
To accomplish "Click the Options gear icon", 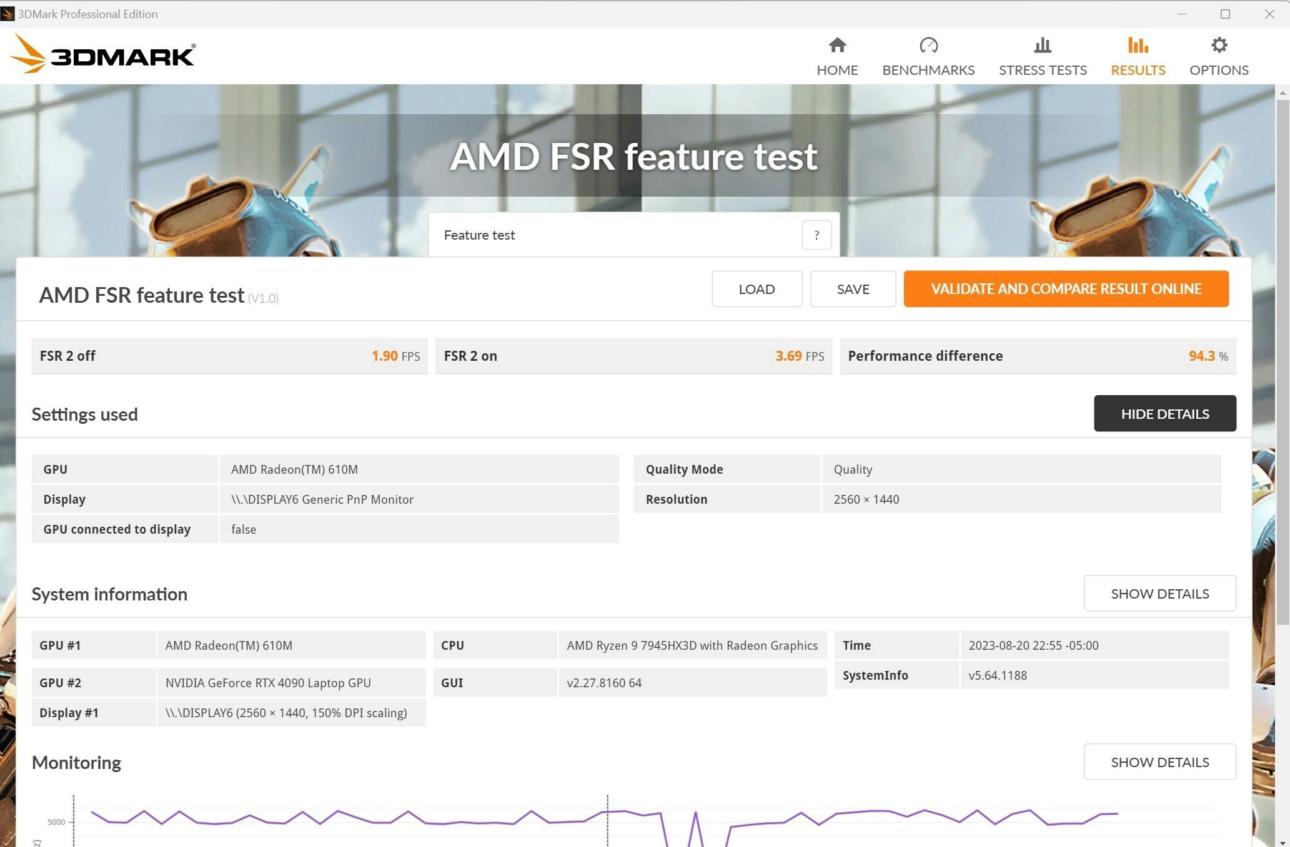I will (x=1219, y=45).
